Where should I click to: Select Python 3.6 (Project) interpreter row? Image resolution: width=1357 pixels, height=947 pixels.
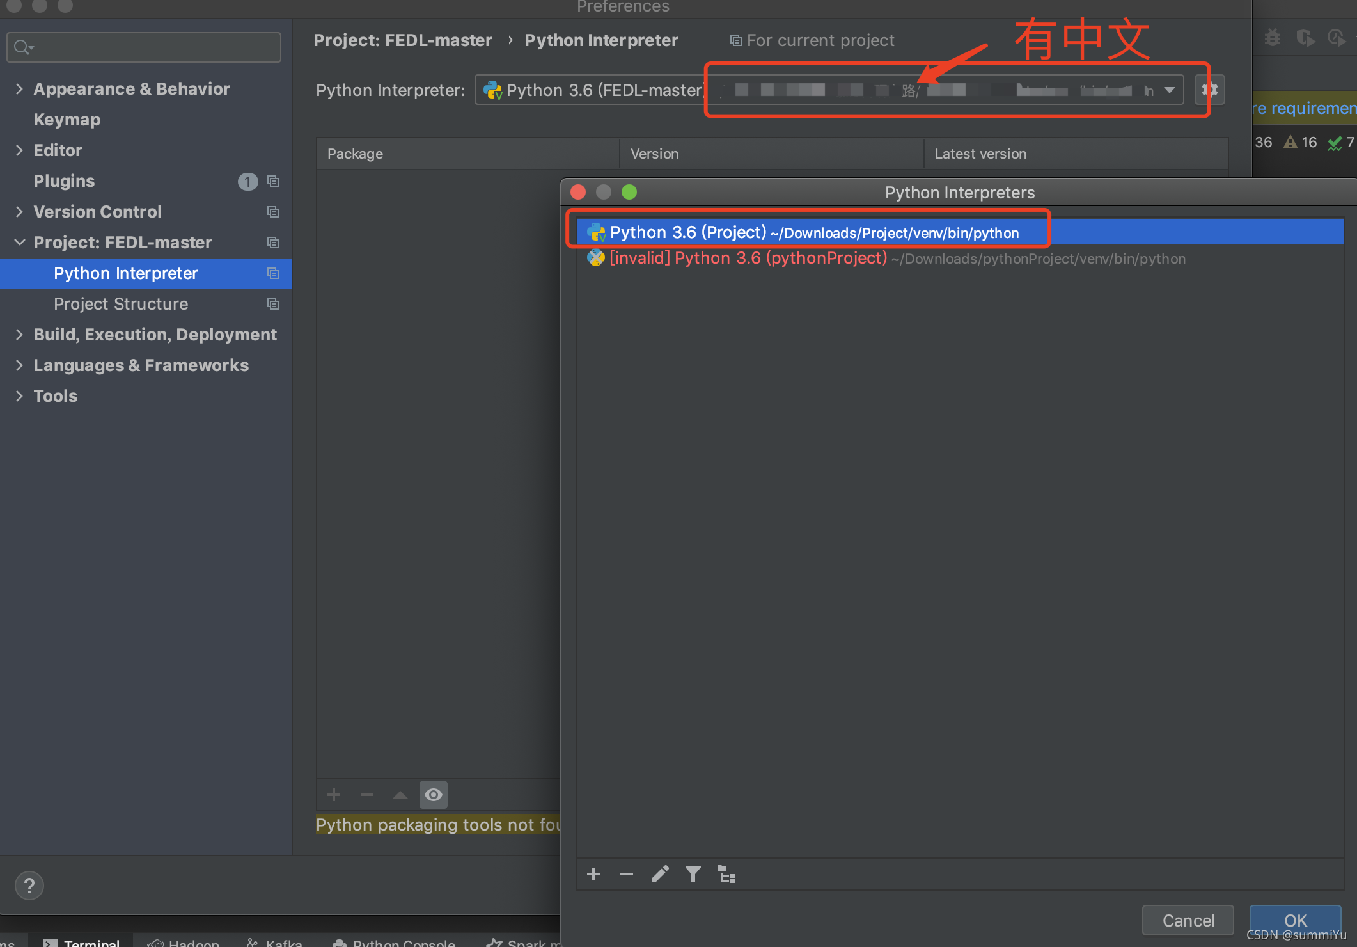tap(960, 232)
